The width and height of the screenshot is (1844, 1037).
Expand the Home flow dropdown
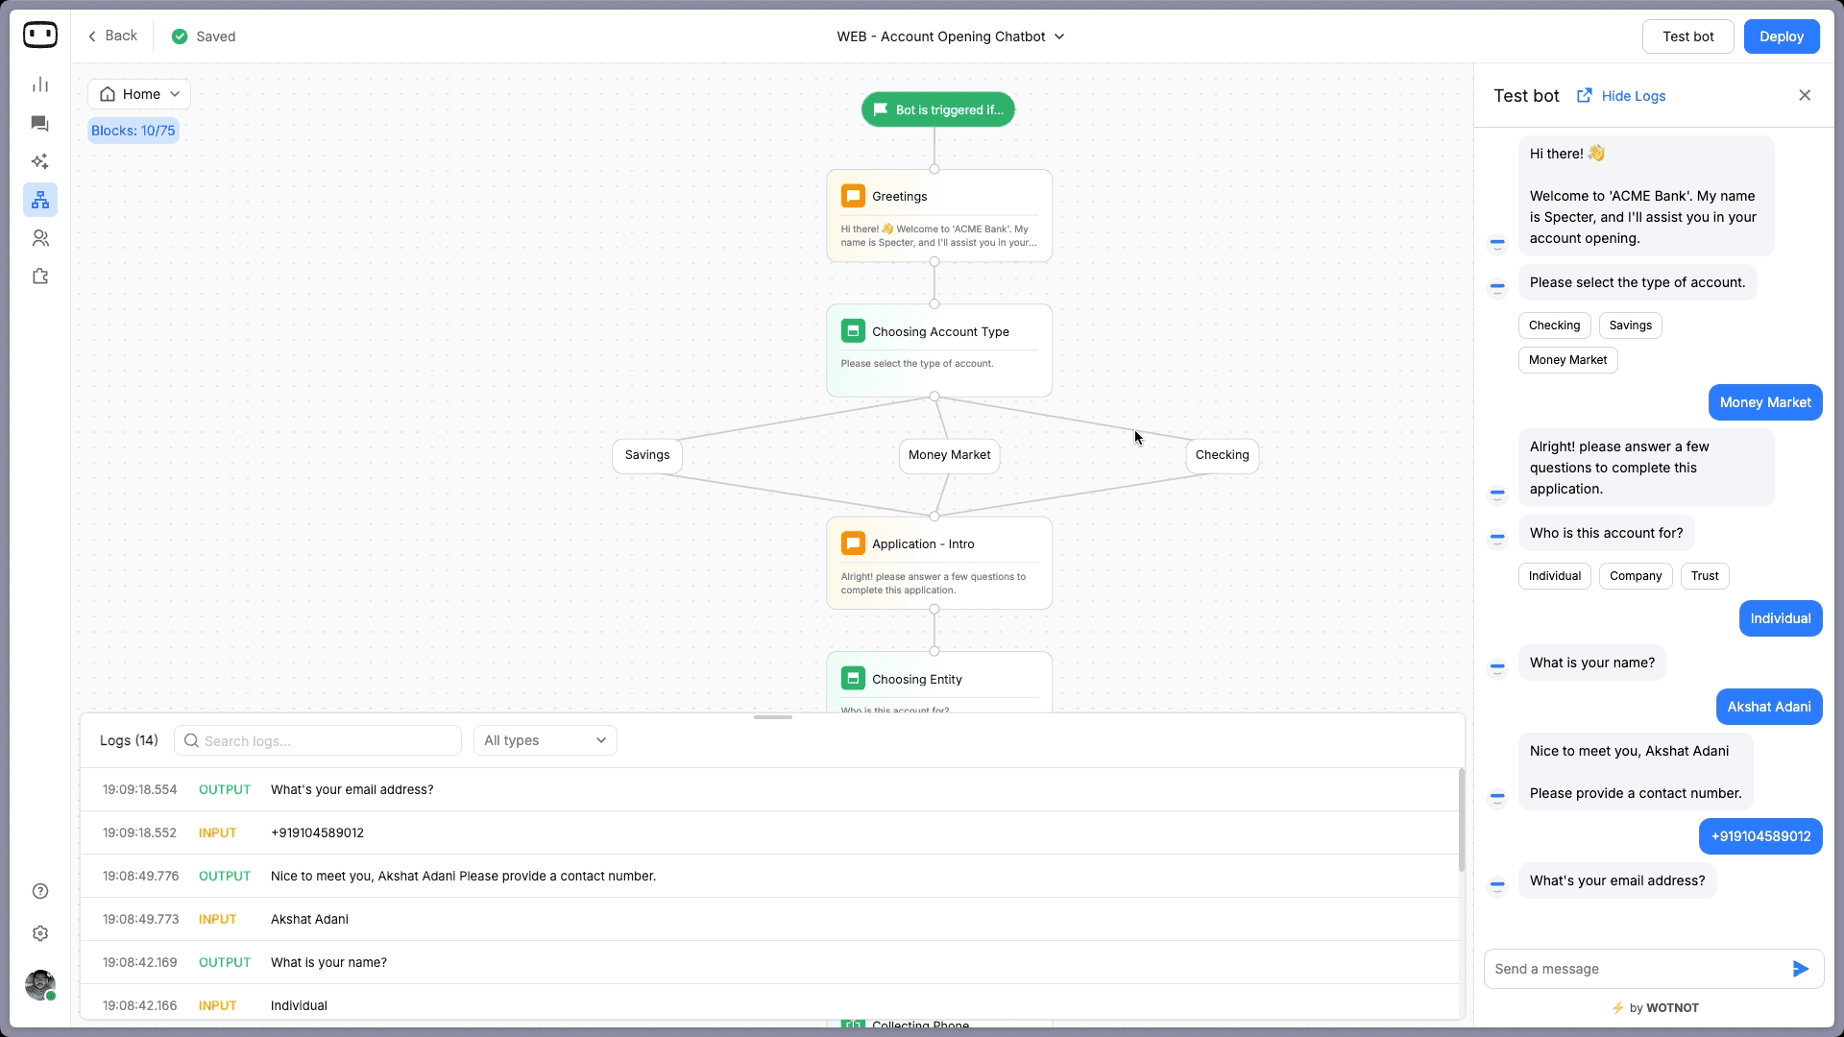pos(139,94)
